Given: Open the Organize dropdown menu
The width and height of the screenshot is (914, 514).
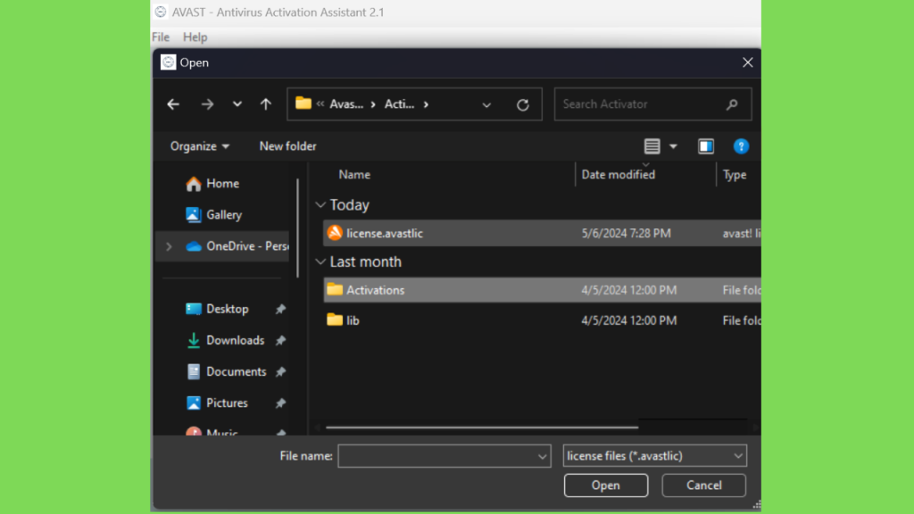Looking at the screenshot, I should point(199,146).
